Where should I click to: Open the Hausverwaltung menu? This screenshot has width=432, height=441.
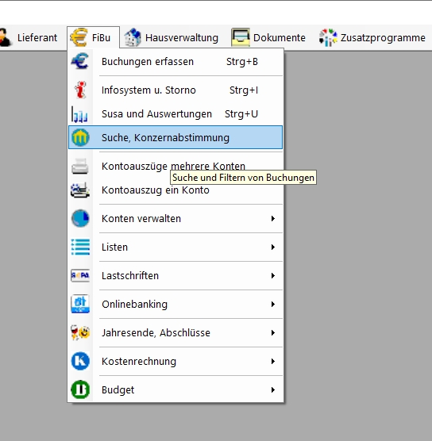tap(172, 38)
